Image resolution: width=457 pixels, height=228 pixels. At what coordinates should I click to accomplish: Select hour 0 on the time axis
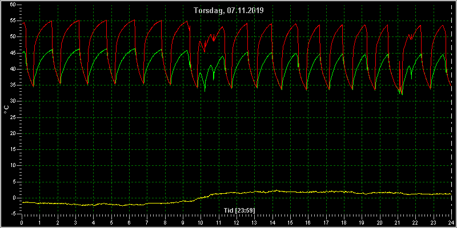(x=22, y=222)
